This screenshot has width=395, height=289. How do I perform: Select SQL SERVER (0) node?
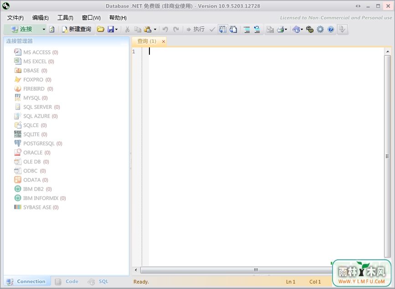[x=41, y=107]
